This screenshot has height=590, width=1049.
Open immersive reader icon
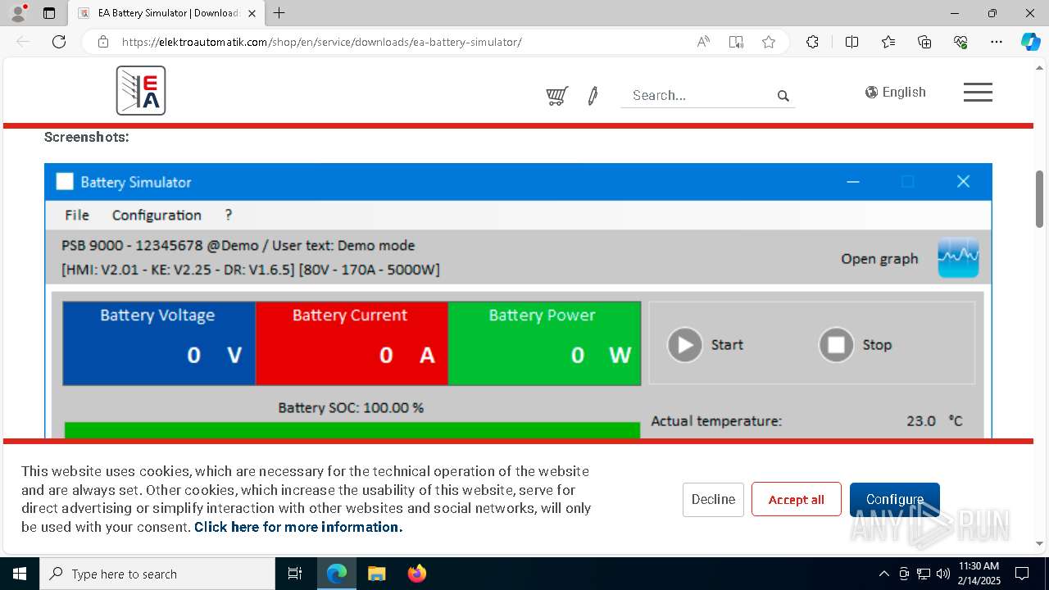click(736, 42)
